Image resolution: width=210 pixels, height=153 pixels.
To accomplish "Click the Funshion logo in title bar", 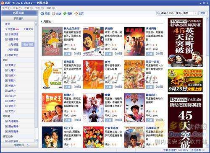I will tap(3, 3).
